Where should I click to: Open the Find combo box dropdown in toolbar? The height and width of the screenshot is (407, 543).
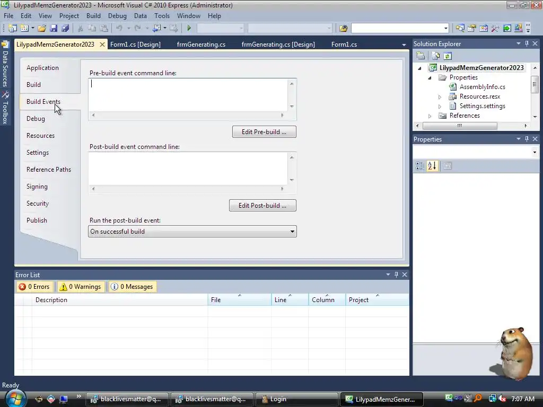click(x=446, y=28)
